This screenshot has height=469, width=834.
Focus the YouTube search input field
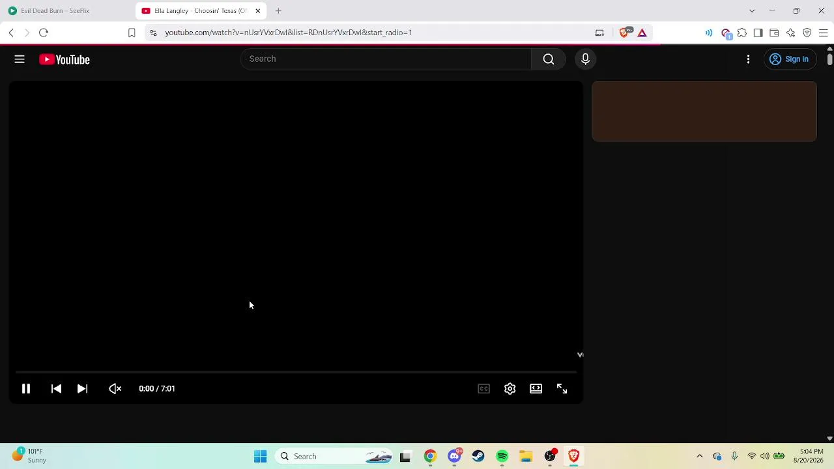coord(386,59)
